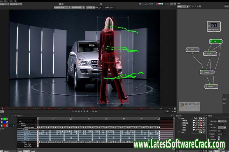Toggle the visibility square for Torso

(x=193, y=125)
